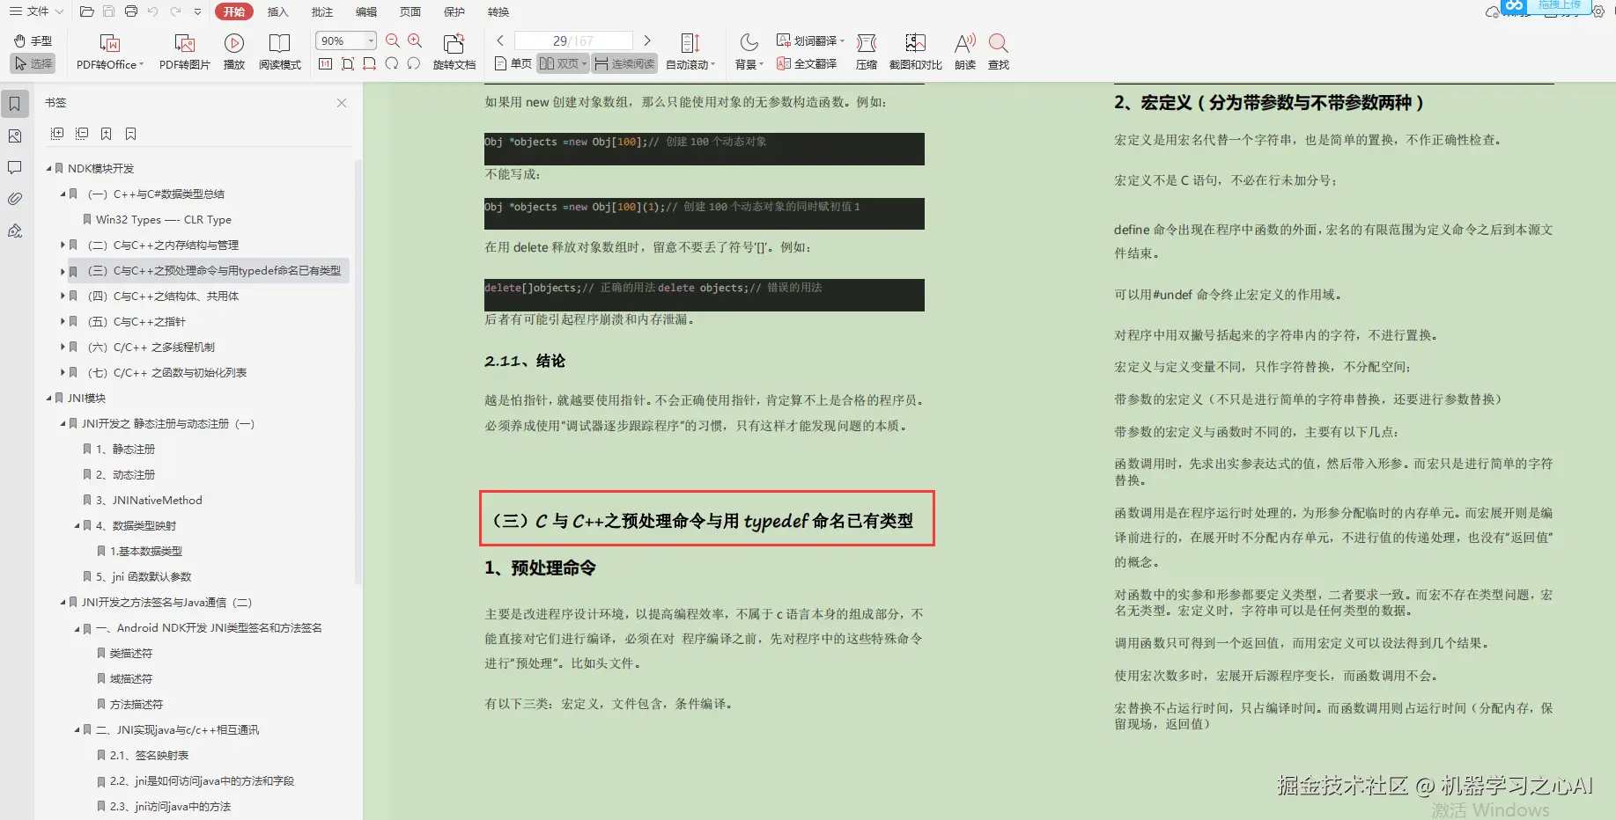Switch to the 页面 tab
The width and height of the screenshot is (1616, 820).
(x=410, y=11)
